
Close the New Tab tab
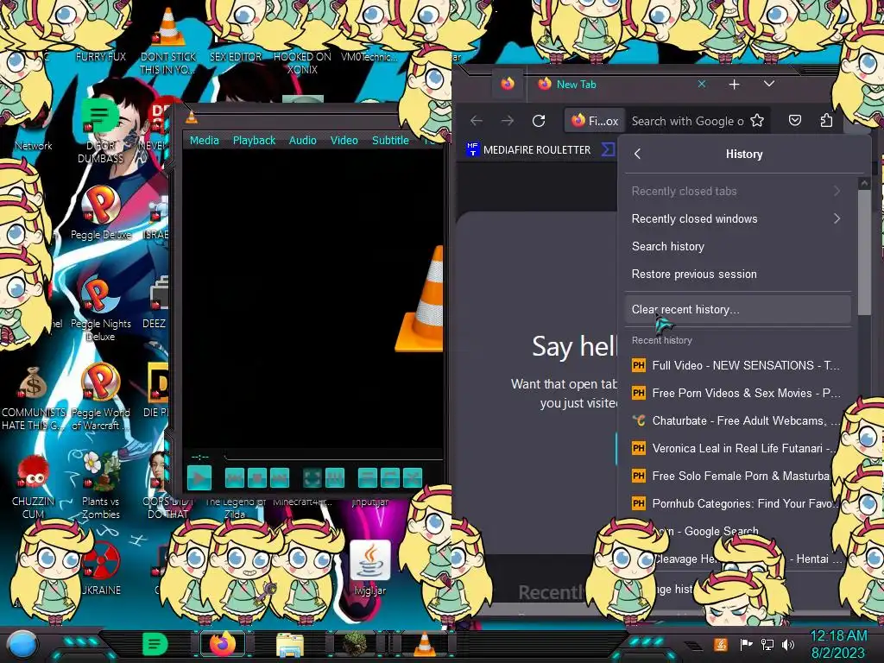702,84
